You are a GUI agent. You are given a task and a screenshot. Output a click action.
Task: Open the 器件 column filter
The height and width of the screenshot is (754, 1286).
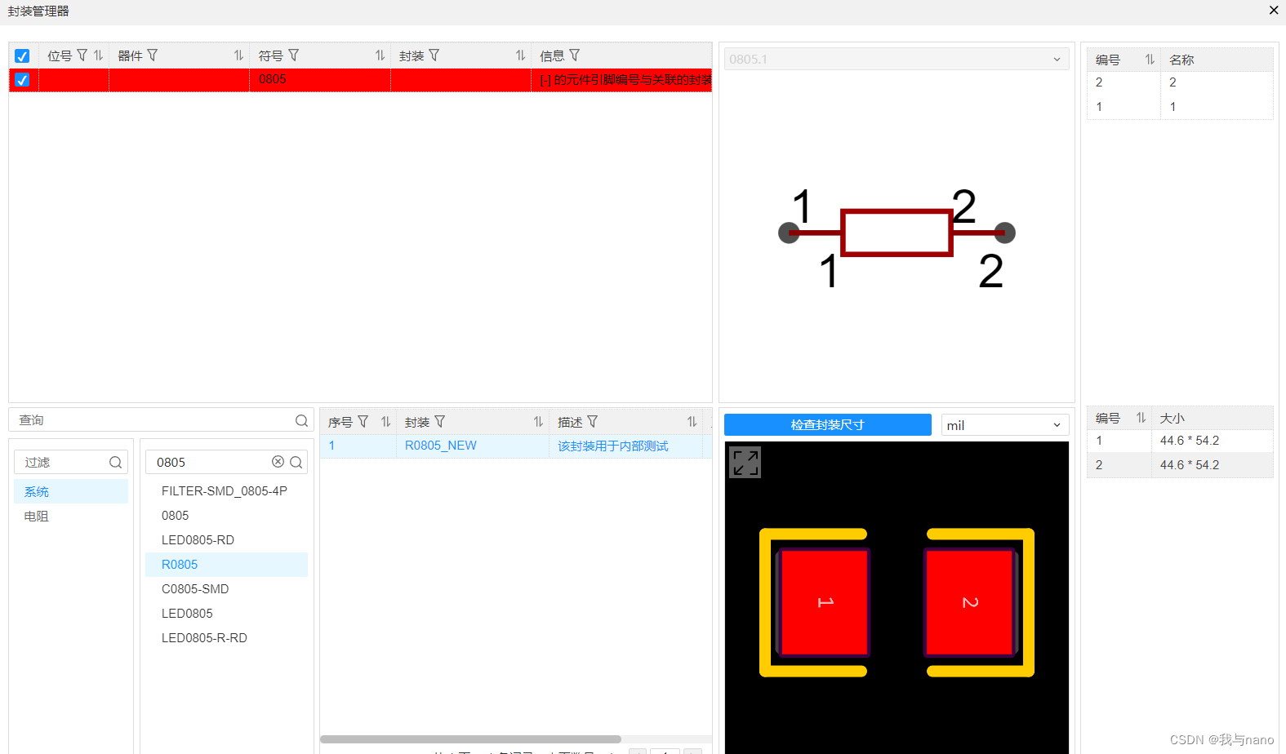click(x=152, y=55)
